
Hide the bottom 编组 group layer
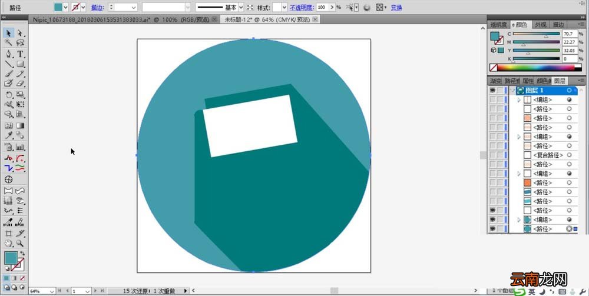click(493, 219)
